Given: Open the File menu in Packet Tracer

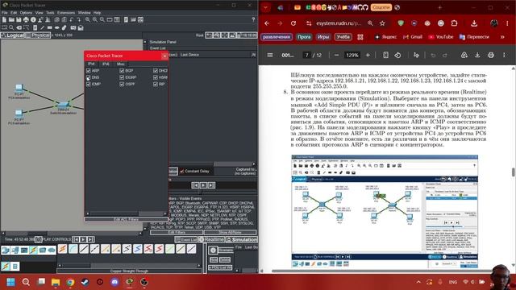Looking at the screenshot, I should coord(5,13).
